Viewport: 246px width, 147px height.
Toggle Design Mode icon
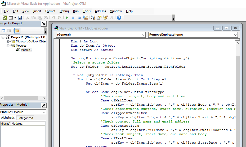pos(86,18)
